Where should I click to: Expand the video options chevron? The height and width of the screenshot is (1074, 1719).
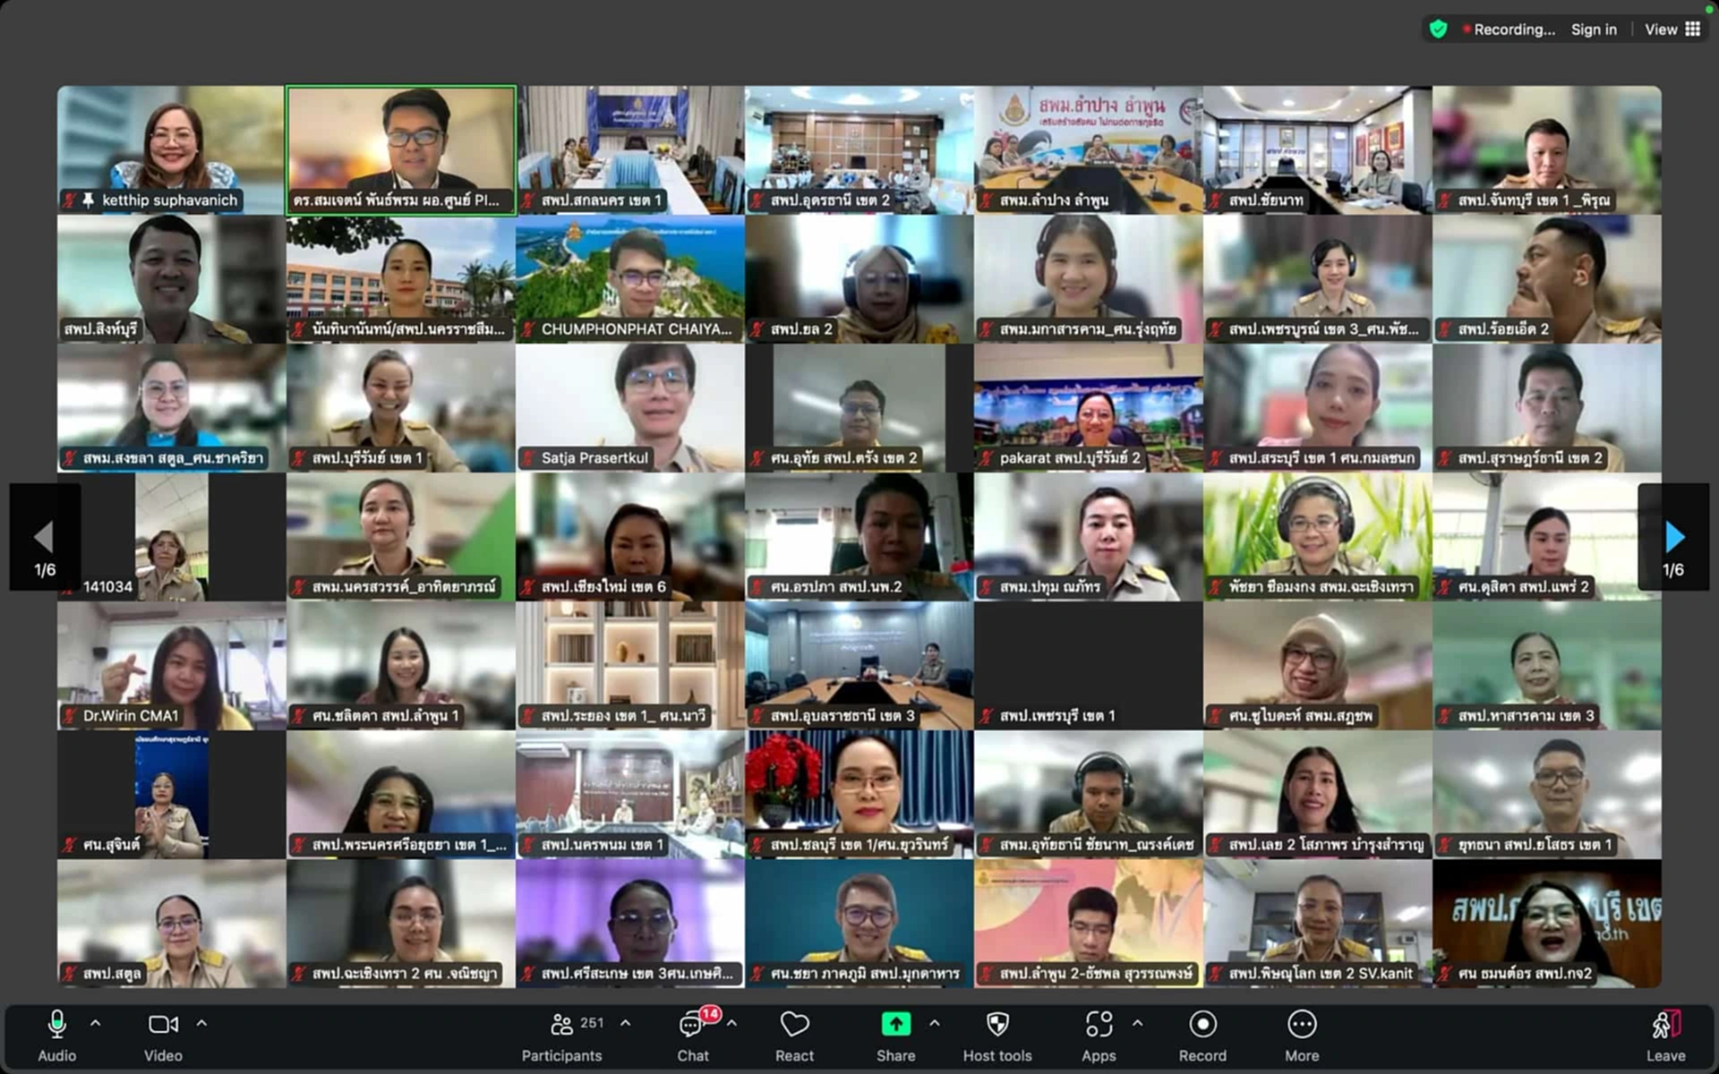[201, 1023]
